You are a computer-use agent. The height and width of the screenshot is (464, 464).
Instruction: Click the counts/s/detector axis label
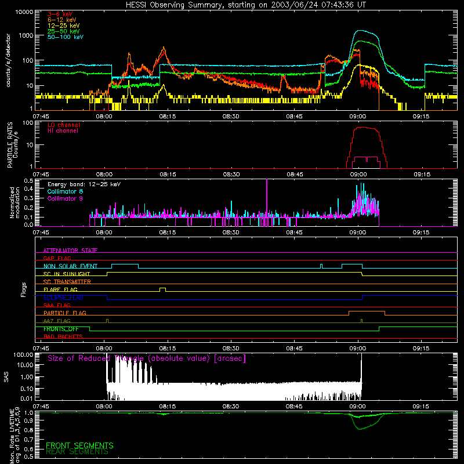click(8, 60)
